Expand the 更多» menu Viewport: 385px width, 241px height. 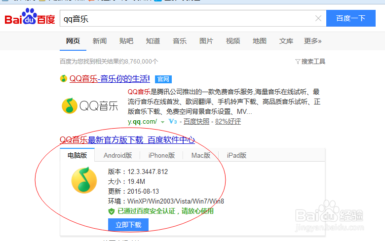tap(312, 41)
